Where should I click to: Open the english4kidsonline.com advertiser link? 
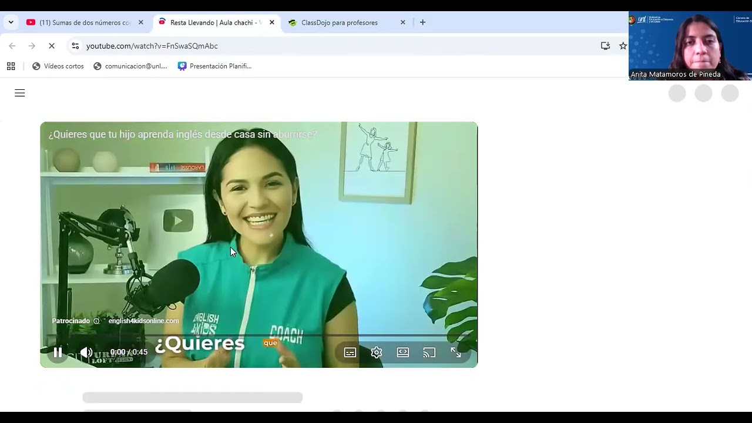tap(143, 321)
